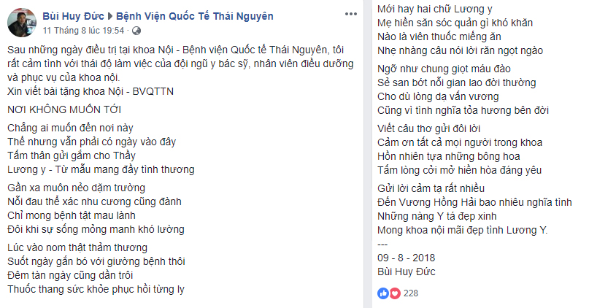The width and height of the screenshot is (616, 308).
Task: Open Bùi Huy Đức's profile picture
Action: tap(20, 24)
